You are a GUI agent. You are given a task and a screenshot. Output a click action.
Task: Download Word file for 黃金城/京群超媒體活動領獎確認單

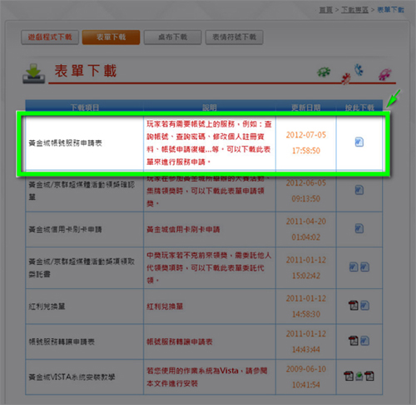tap(359, 190)
